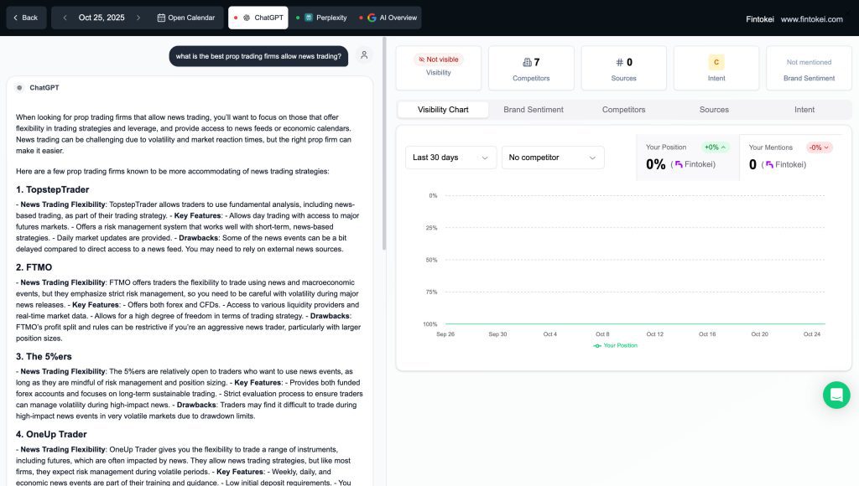The height and width of the screenshot is (486, 859).
Task: Open the Sources tab
Action: coord(714,110)
